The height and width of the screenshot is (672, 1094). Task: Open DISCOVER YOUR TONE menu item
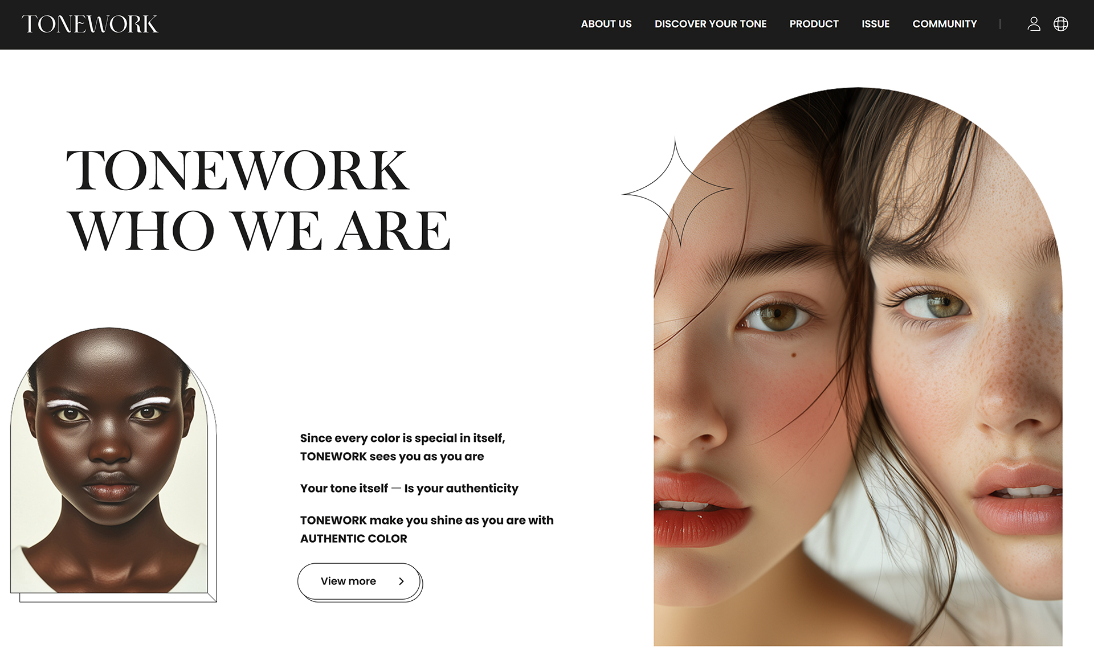[x=711, y=24]
